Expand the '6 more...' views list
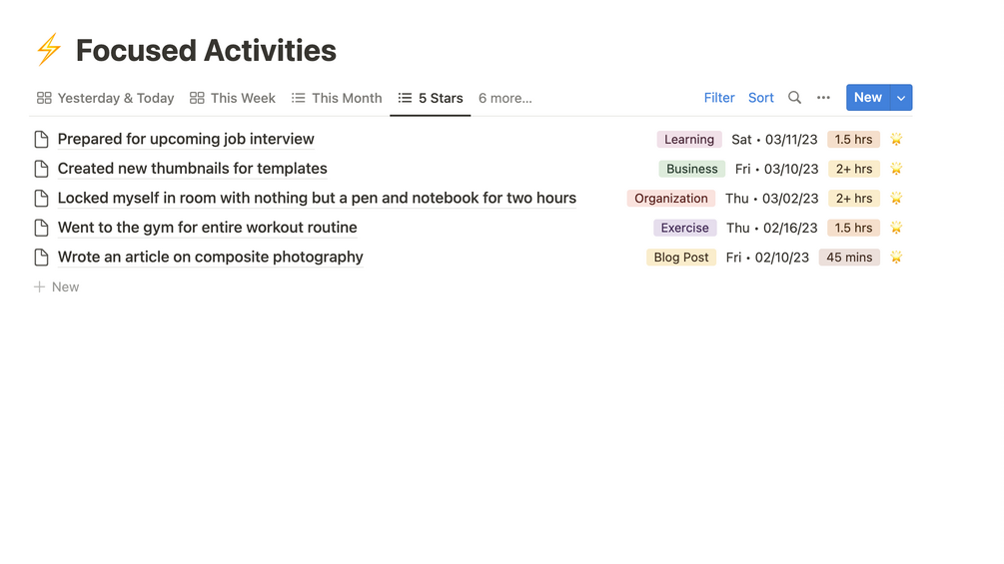The image size is (1004, 564). [x=504, y=98]
